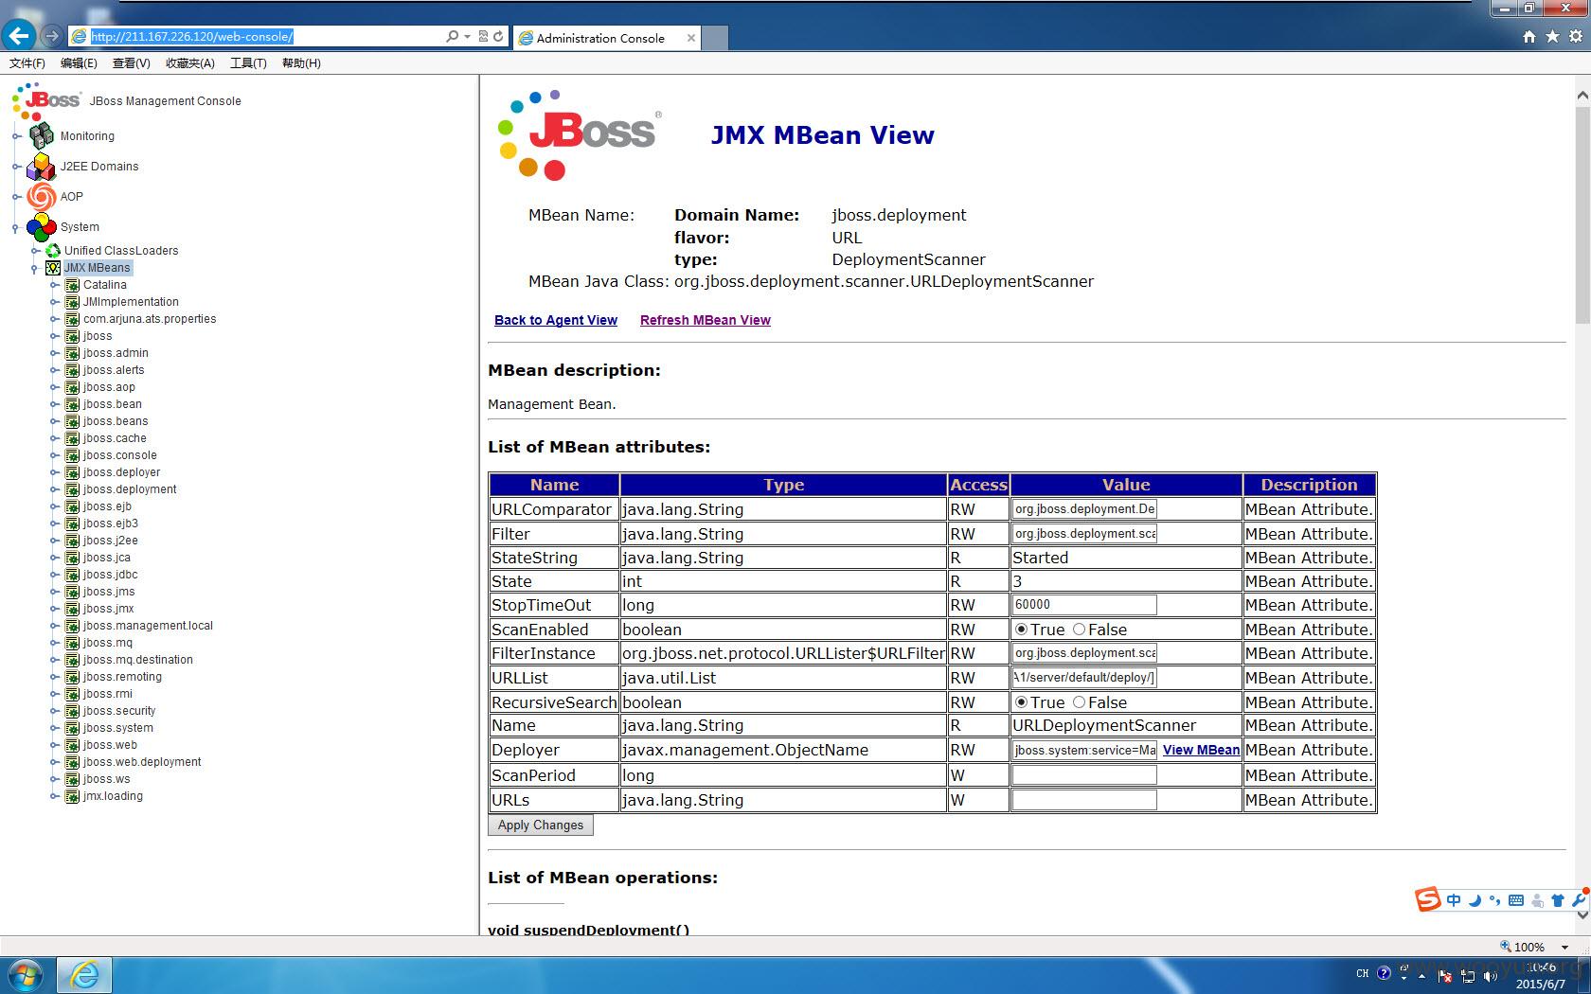
Task: Collapse the JMX MBeans tree node
Action: [34, 268]
